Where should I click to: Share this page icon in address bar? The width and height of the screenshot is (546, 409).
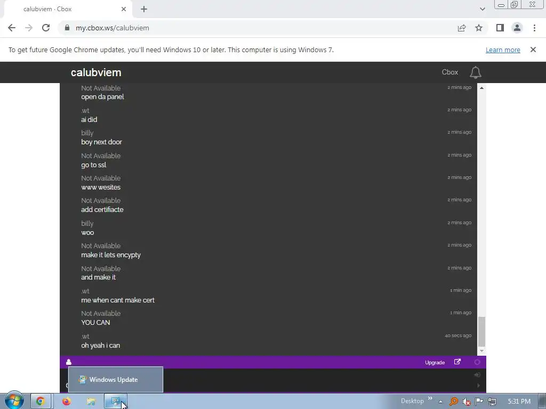point(462,28)
